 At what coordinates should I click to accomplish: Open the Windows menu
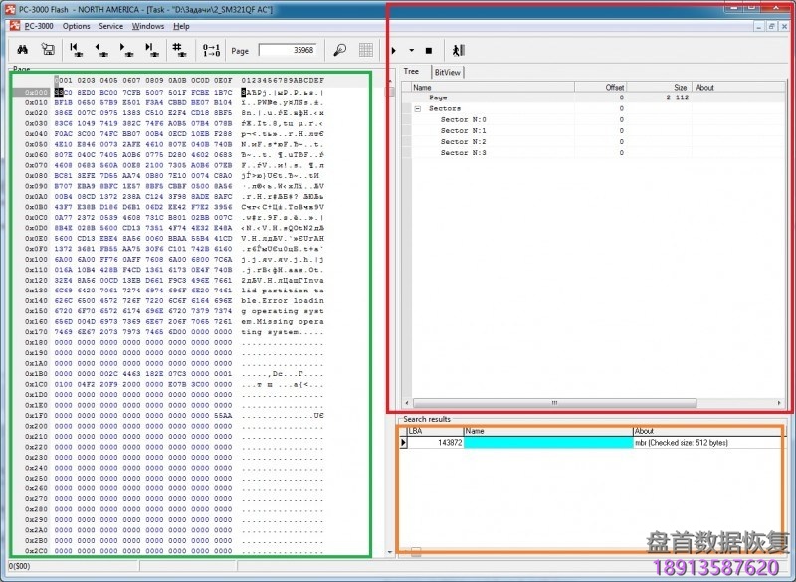coord(148,26)
